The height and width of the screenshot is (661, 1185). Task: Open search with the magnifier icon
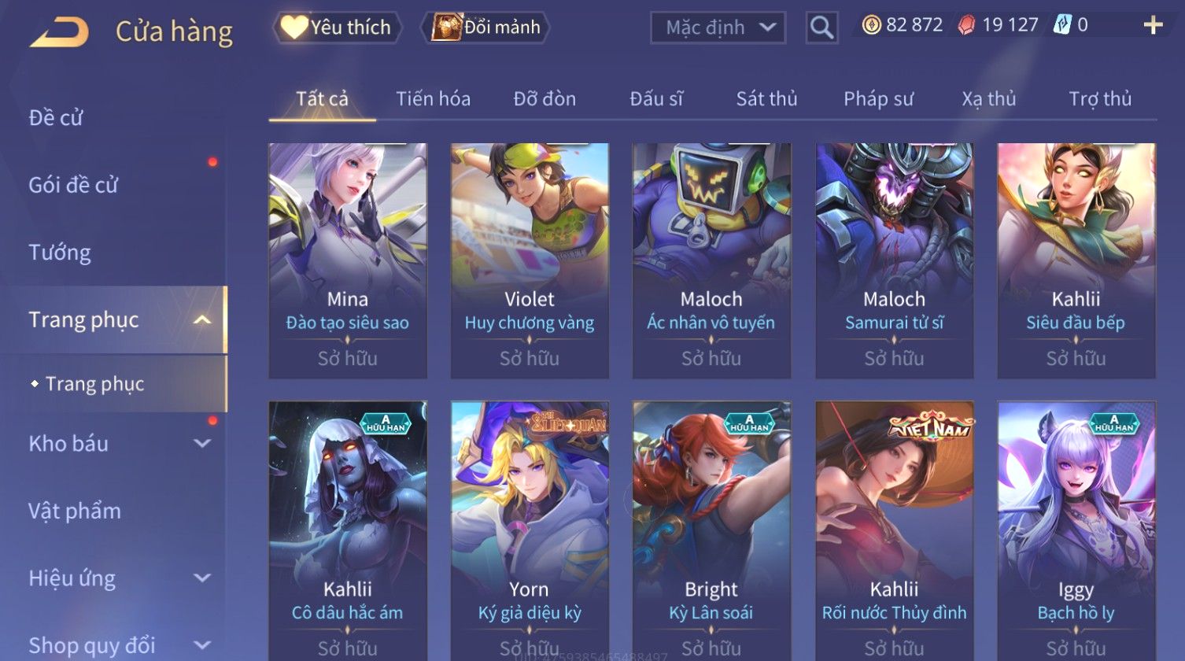[821, 28]
